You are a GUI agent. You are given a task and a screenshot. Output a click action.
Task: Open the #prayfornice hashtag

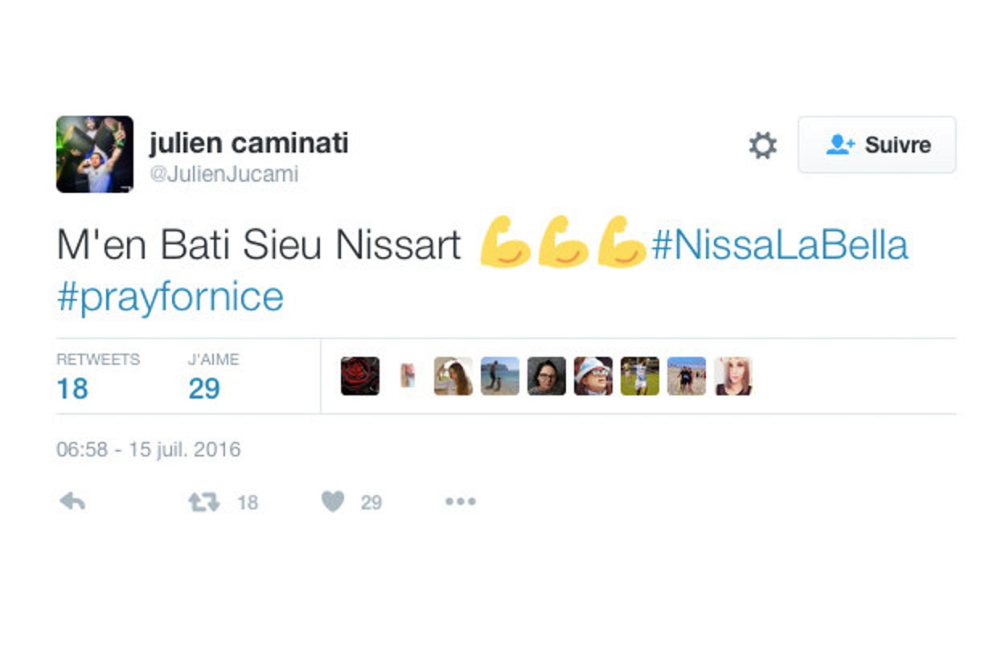point(170,297)
